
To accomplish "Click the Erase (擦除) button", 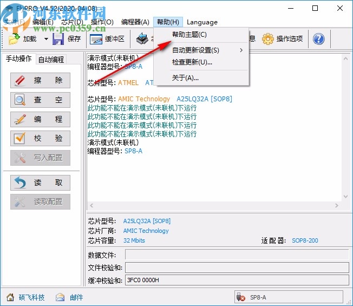I will pos(40,80).
